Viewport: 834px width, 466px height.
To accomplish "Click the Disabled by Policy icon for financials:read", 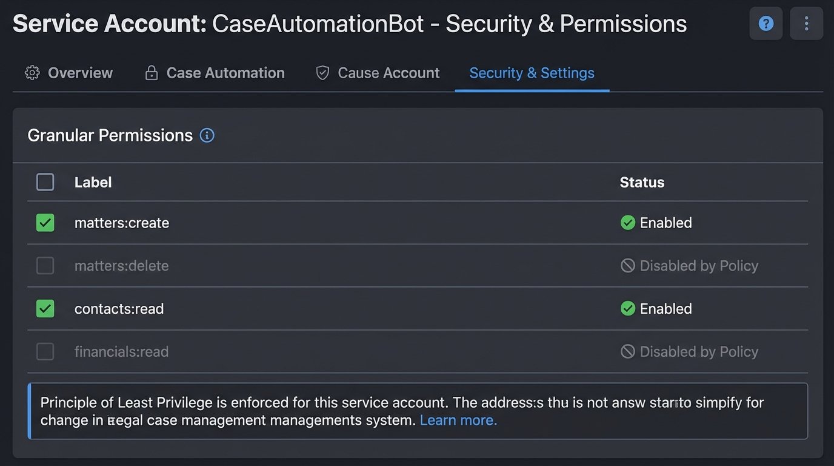I will 628,351.
